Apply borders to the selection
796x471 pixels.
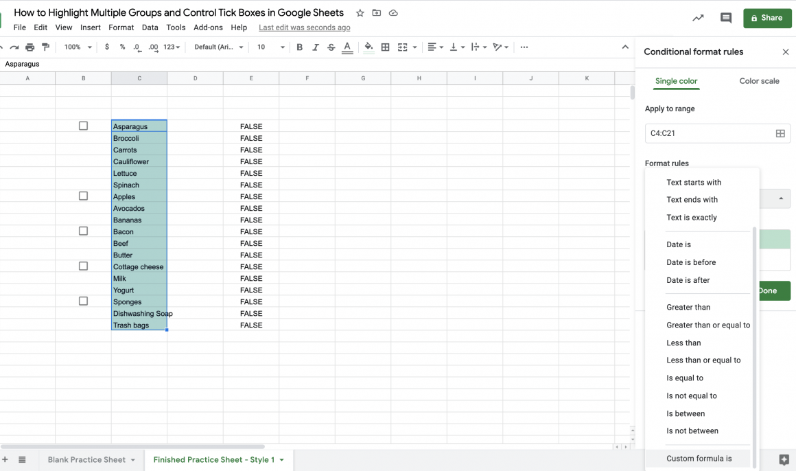point(385,47)
